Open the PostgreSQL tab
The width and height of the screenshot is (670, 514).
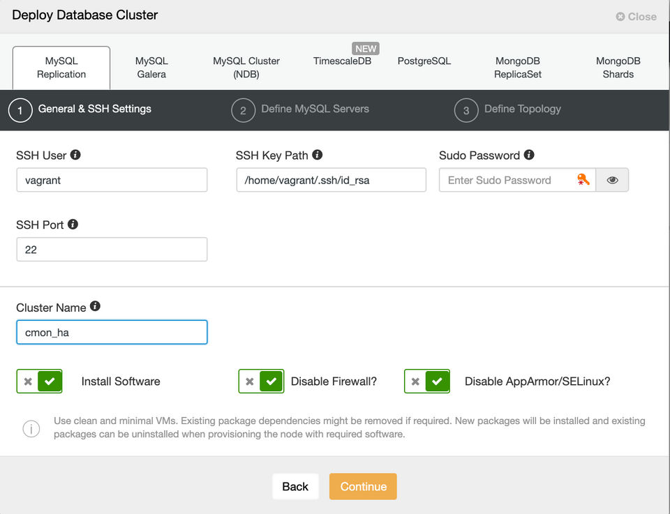tap(424, 61)
